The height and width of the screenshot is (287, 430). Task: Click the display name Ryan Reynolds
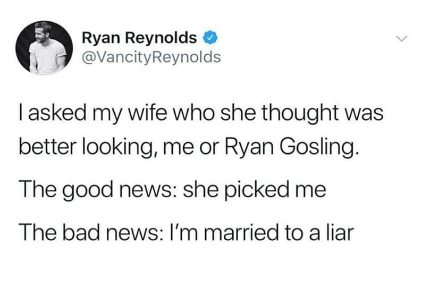point(139,38)
